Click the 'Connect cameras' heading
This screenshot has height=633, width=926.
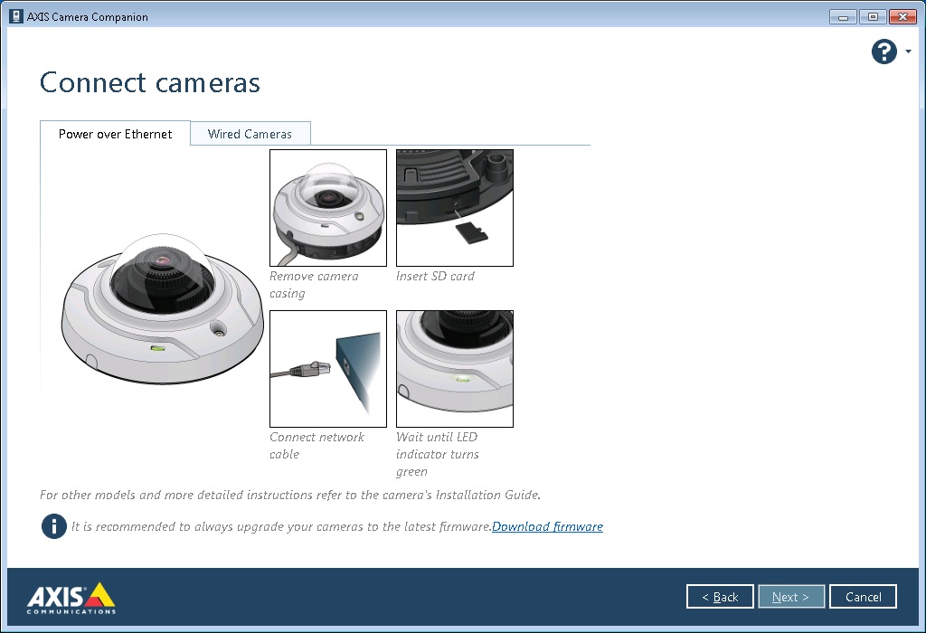150,82
